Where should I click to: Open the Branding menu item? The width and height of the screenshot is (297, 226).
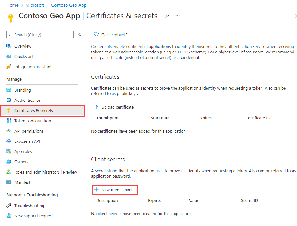point(22,90)
